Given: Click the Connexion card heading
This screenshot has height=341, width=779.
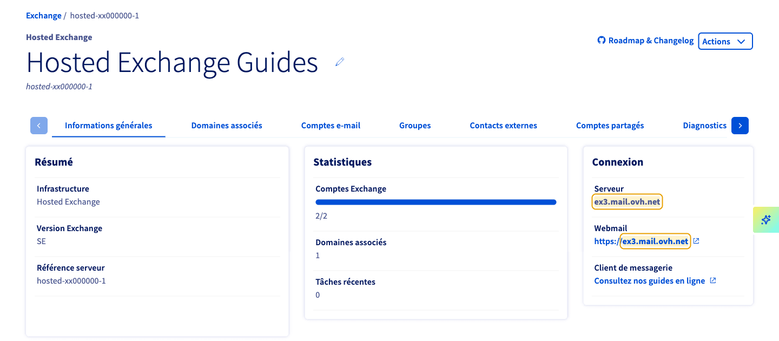Looking at the screenshot, I should [618, 162].
